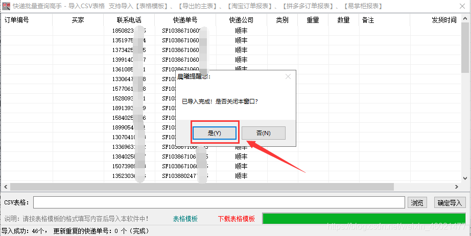Select the phone cell starting 1384025
This screenshot has width=471, height=236.
[x=129, y=156]
